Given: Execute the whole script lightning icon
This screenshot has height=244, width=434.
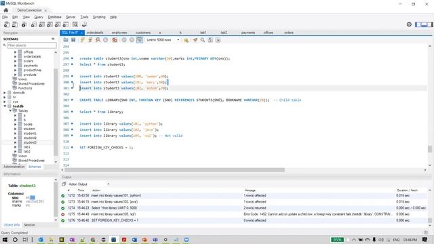Looking at the screenshot, I should (x=83, y=40).
